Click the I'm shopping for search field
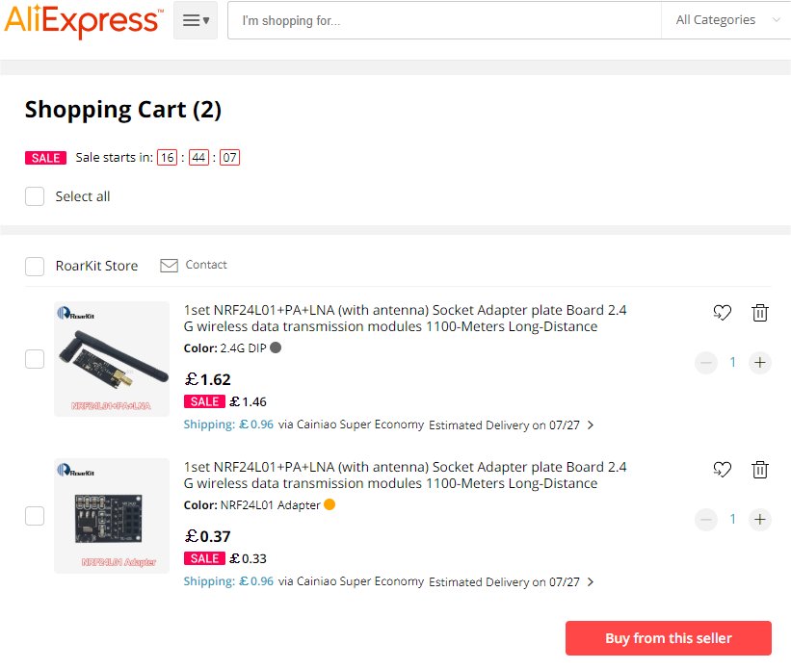The width and height of the screenshot is (791, 669). (x=443, y=20)
